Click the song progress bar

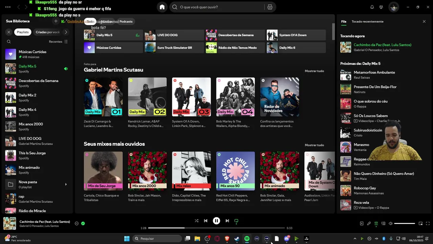point(216,228)
